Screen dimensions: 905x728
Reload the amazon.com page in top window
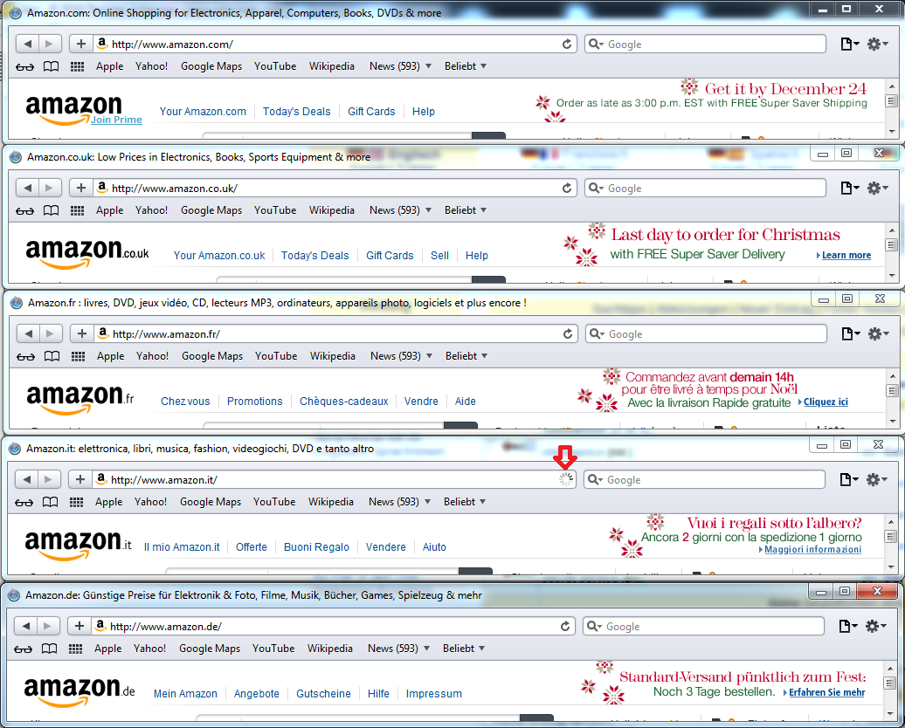click(567, 44)
